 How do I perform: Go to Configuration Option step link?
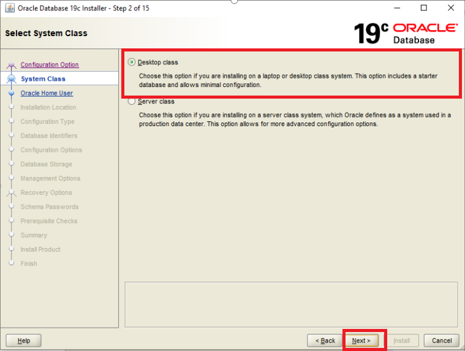coord(49,65)
